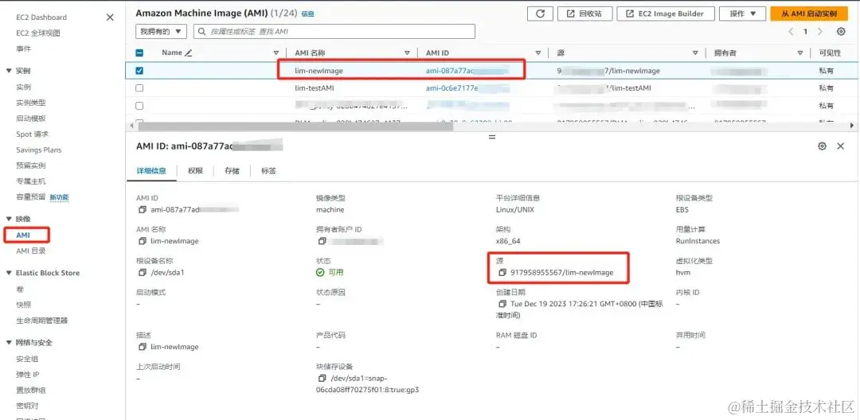
Task: Copy the AMI 名称 lim-newImage value
Action: pyautogui.click(x=143, y=241)
